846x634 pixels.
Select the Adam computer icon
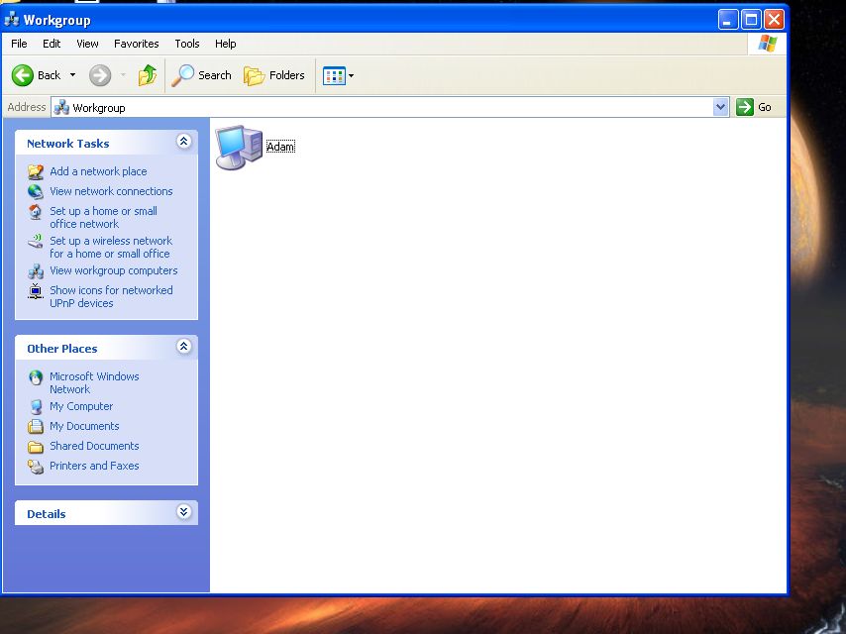coord(239,147)
